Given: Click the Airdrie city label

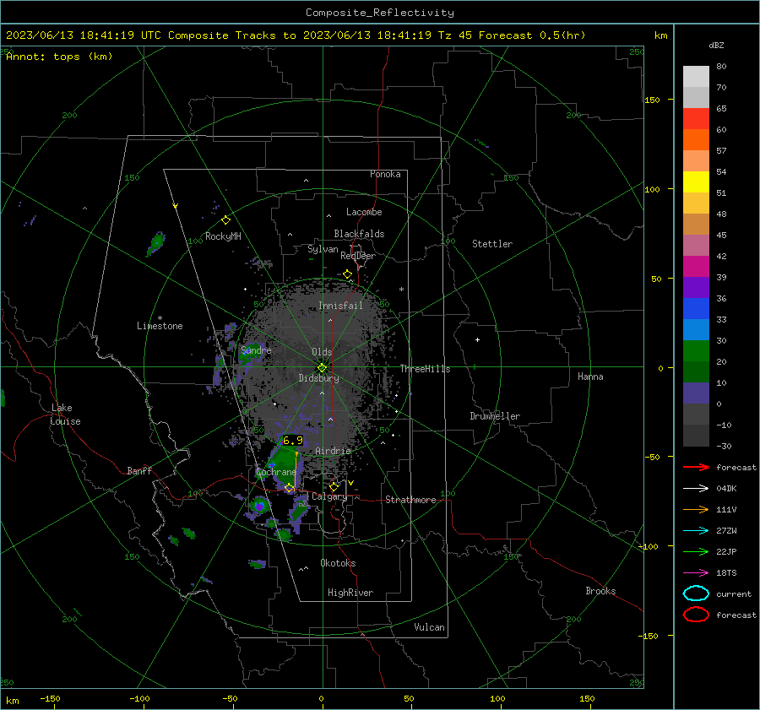Looking at the screenshot, I should point(333,451).
